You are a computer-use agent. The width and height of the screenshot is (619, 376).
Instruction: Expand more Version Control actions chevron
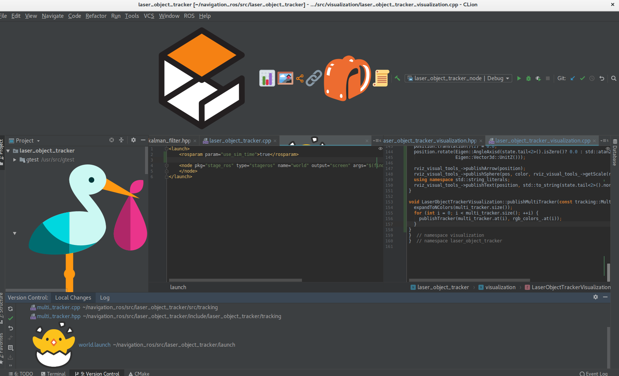point(10,365)
